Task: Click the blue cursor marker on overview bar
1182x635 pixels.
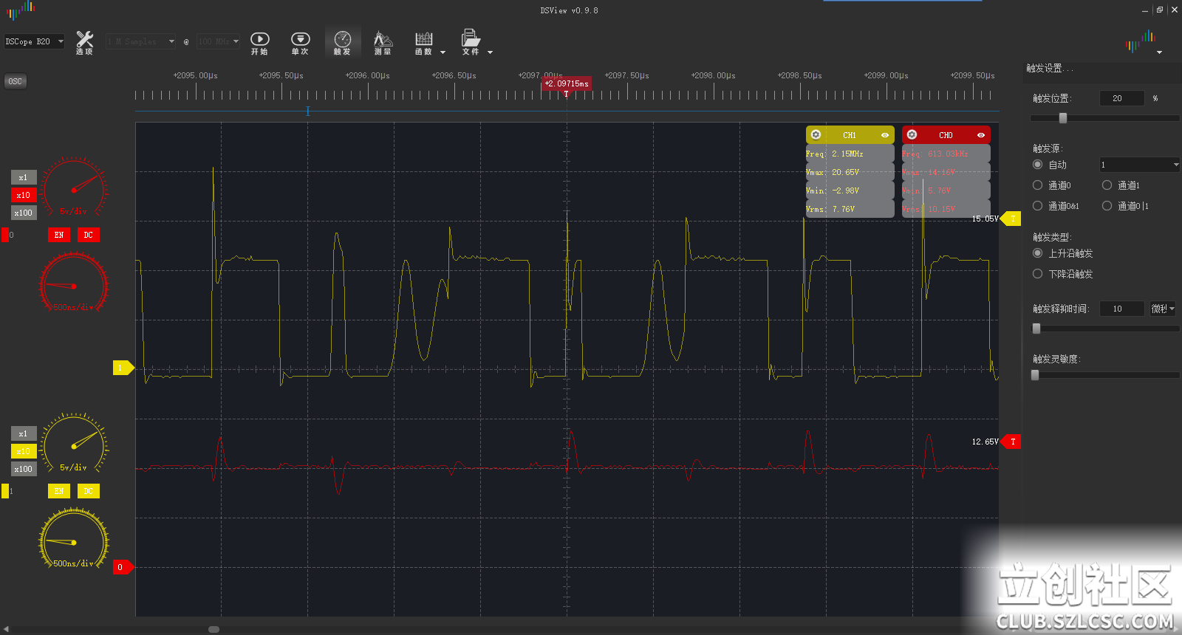Action: coord(308,111)
